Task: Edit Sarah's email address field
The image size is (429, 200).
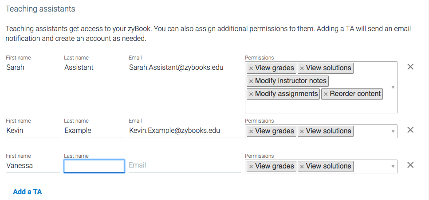Action: 184,68
